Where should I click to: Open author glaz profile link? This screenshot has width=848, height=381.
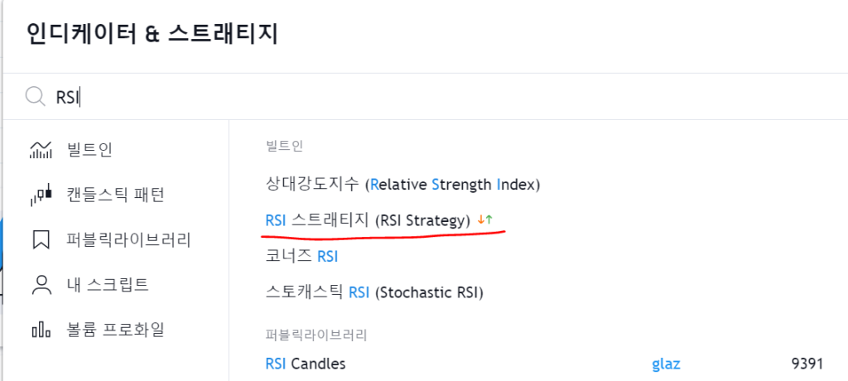pos(666,364)
